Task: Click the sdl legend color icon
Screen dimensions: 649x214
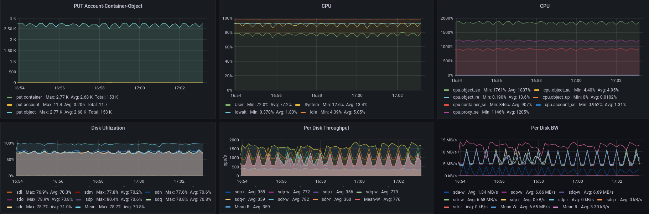Action: (x=10, y=192)
